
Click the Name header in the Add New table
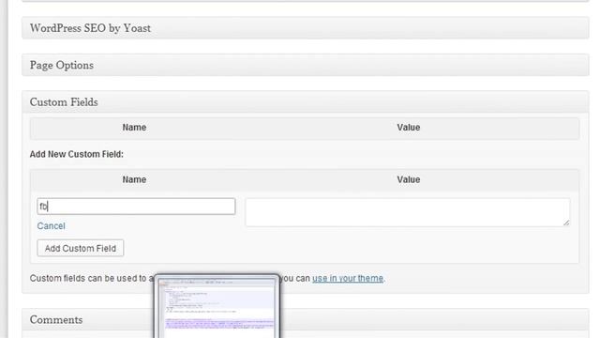[134, 179]
